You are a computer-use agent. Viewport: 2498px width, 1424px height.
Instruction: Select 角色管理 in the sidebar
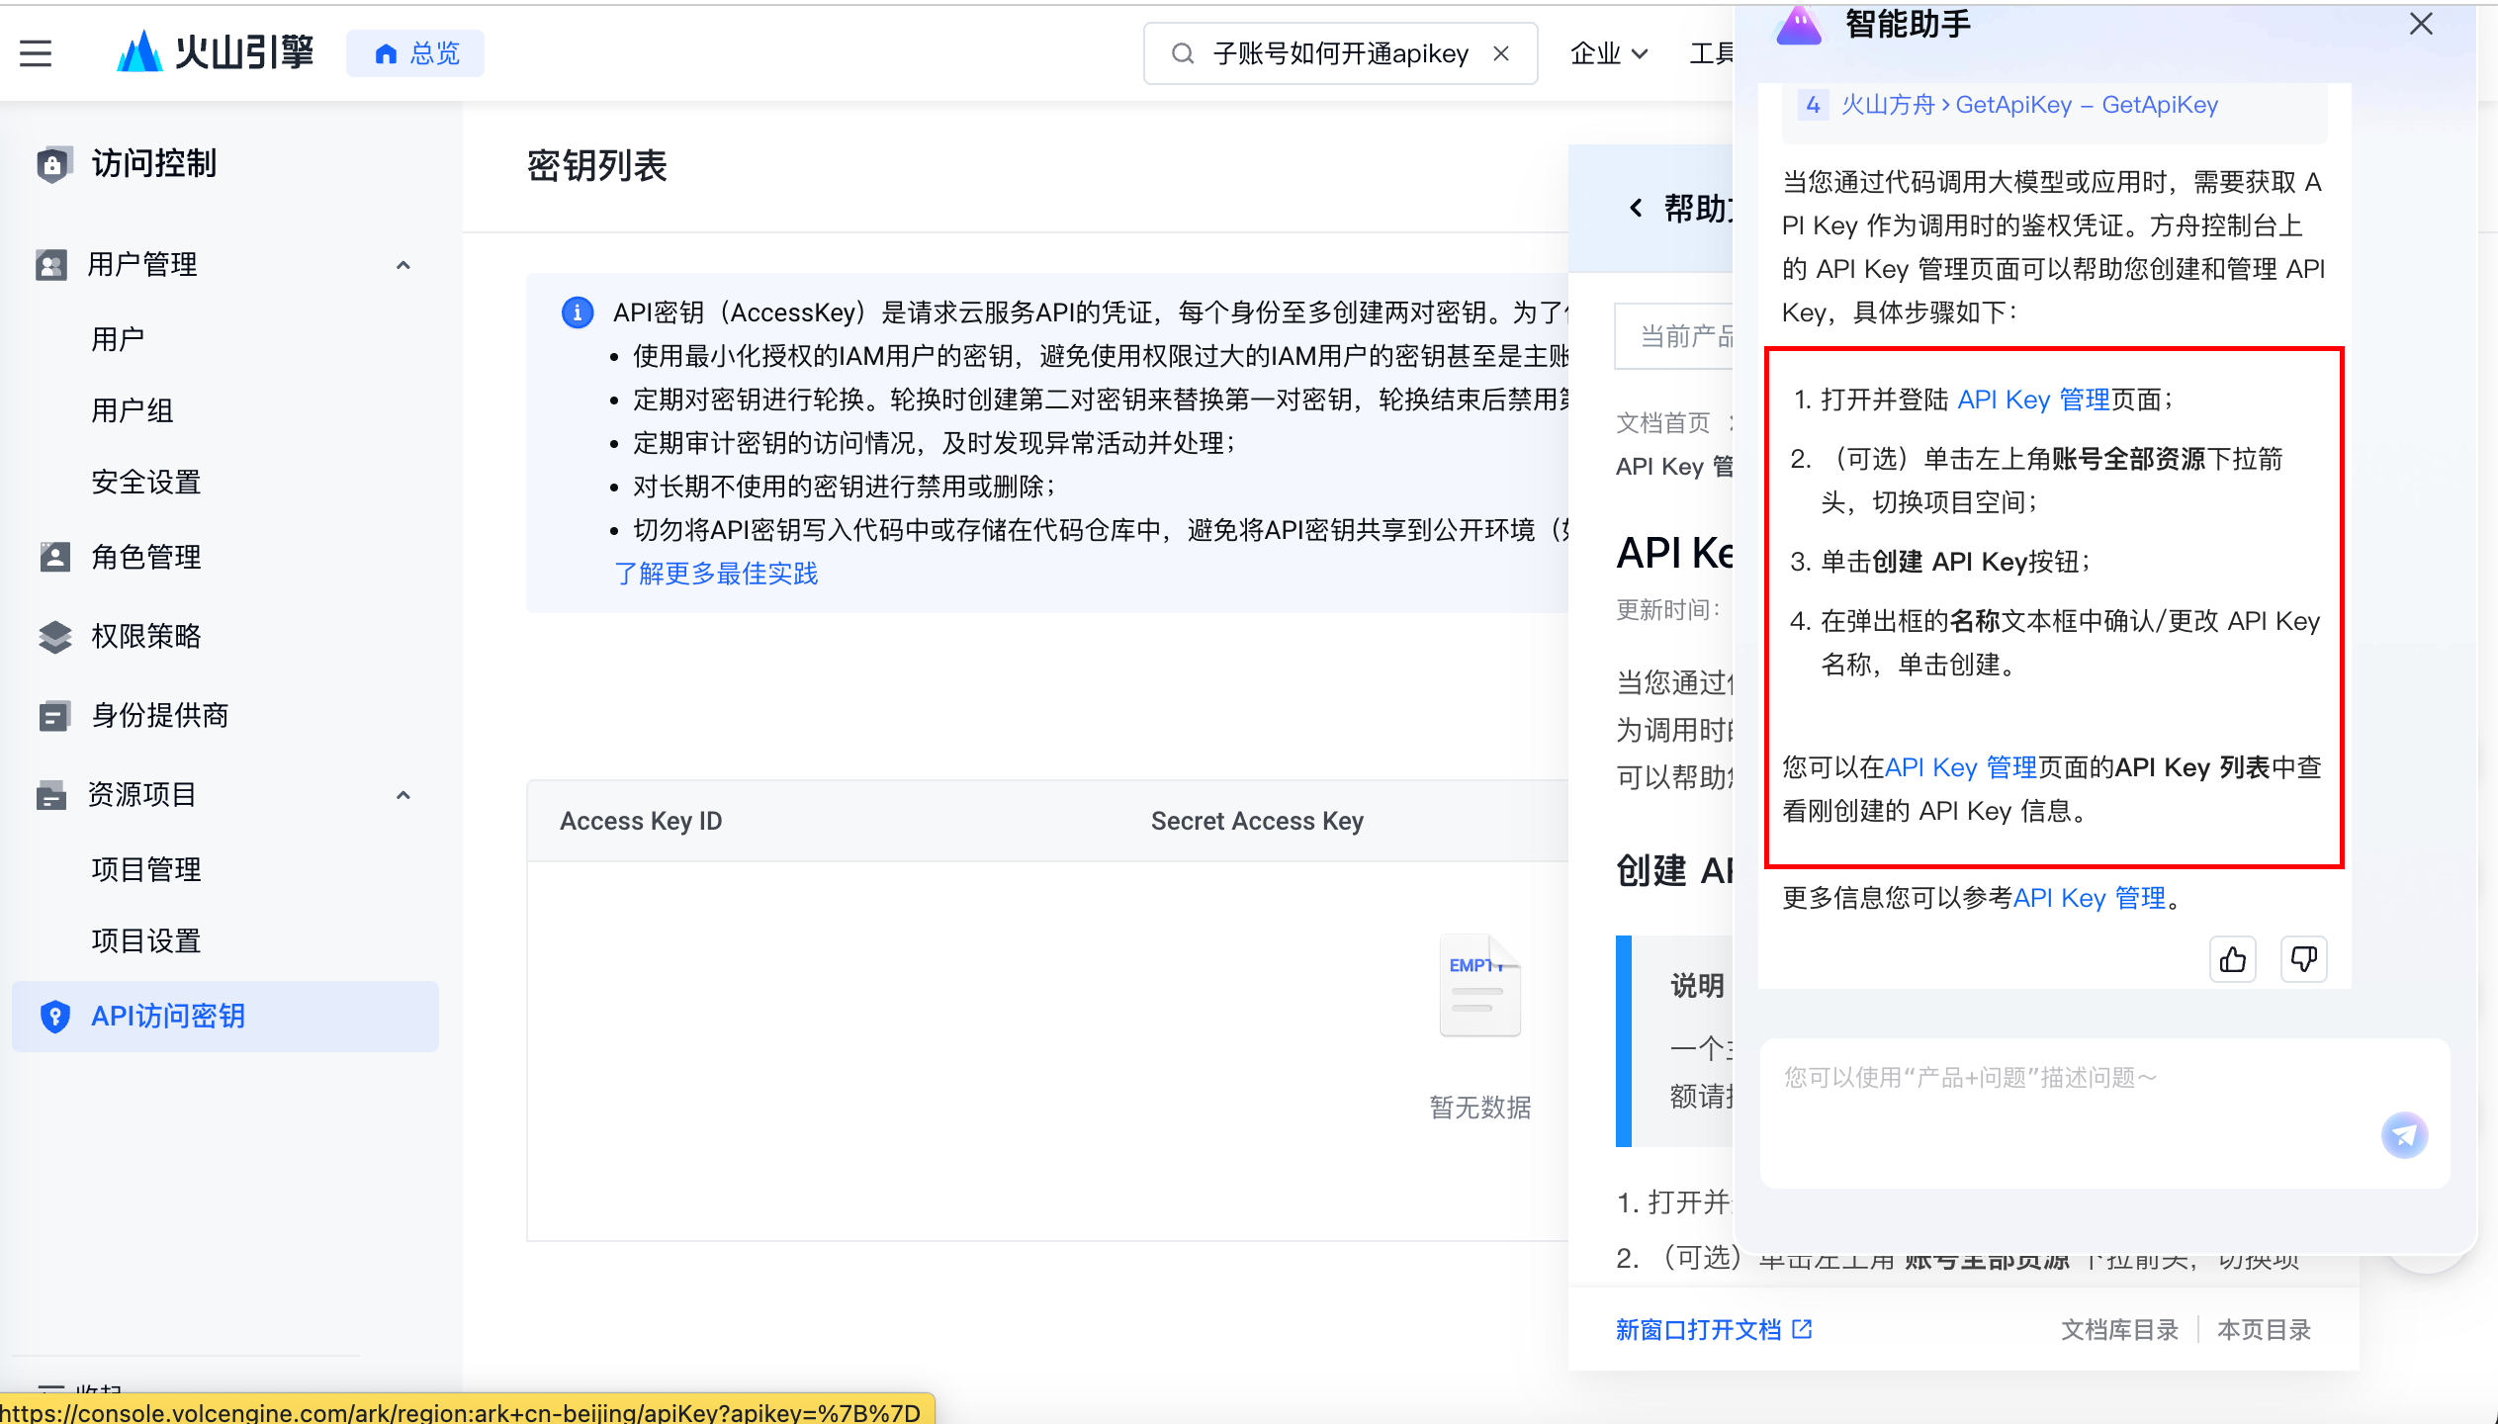[x=145, y=556]
